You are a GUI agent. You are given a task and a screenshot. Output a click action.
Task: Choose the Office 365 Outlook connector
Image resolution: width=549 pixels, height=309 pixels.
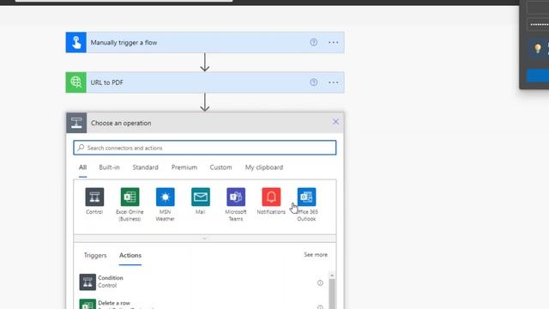tap(307, 197)
